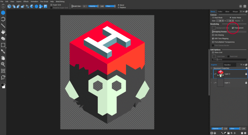248x135 pixels.
Task: Expand Document Properties row
Action: [x=211, y=68]
